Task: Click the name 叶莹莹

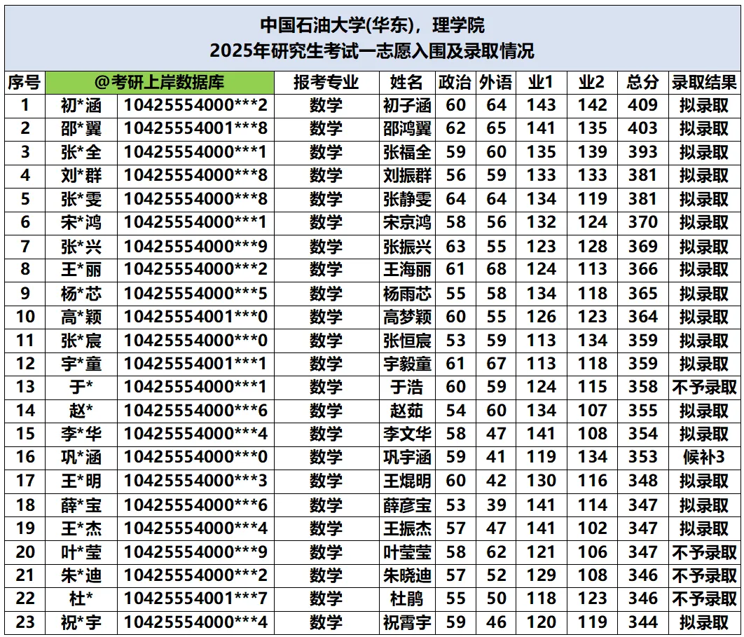Action: tap(407, 552)
